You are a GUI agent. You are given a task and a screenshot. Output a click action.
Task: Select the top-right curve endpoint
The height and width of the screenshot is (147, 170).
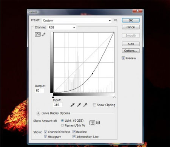[114, 33]
